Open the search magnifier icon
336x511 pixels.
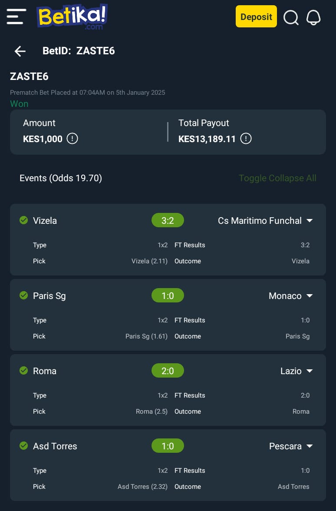(x=291, y=17)
